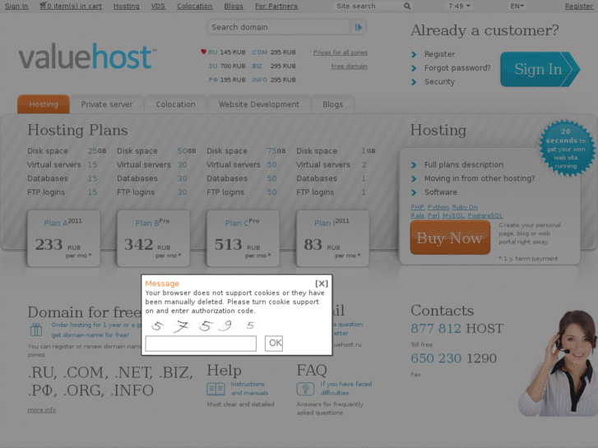Open If you have faced difficulties link
Screen dimensions: 598x448
click(x=346, y=389)
